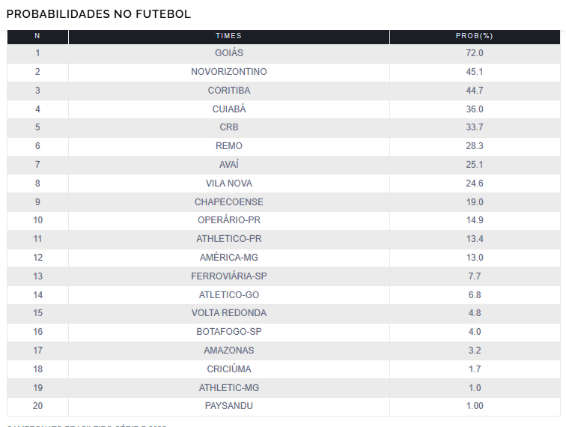Click the 1.00 probability for Paysandu
Viewport: 566px width, 427px height.
475,406
